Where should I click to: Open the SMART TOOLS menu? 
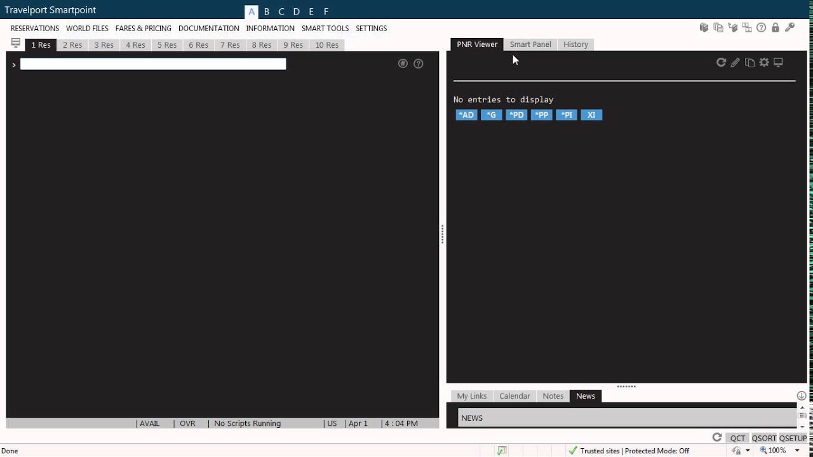[x=325, y=28]
